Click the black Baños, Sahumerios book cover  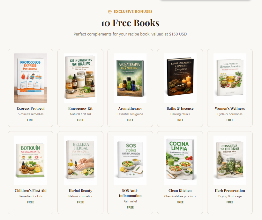180,78
